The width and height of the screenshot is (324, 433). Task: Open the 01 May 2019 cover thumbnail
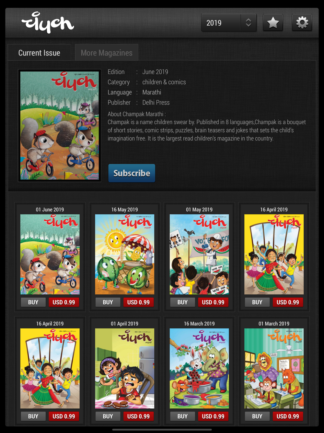(199, 254)
